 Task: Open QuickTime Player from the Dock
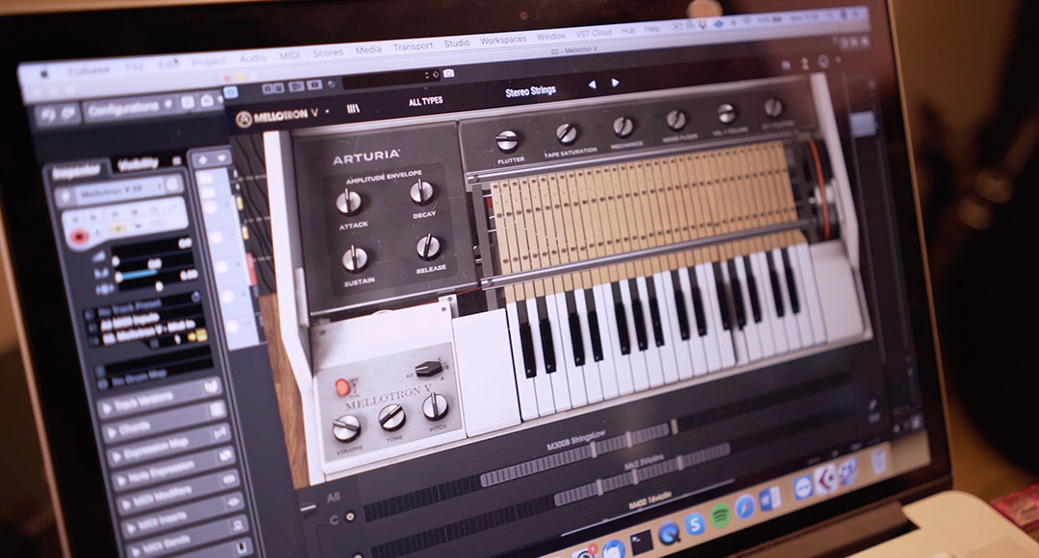click(670, 532)
